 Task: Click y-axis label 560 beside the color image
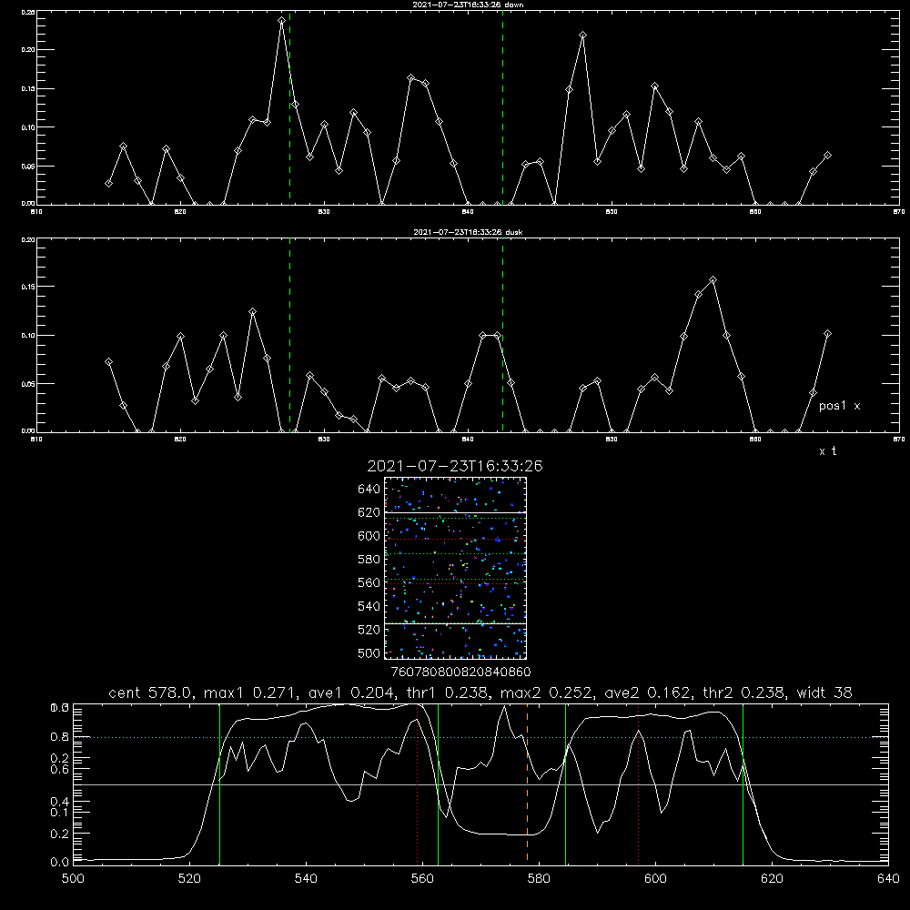369,582
